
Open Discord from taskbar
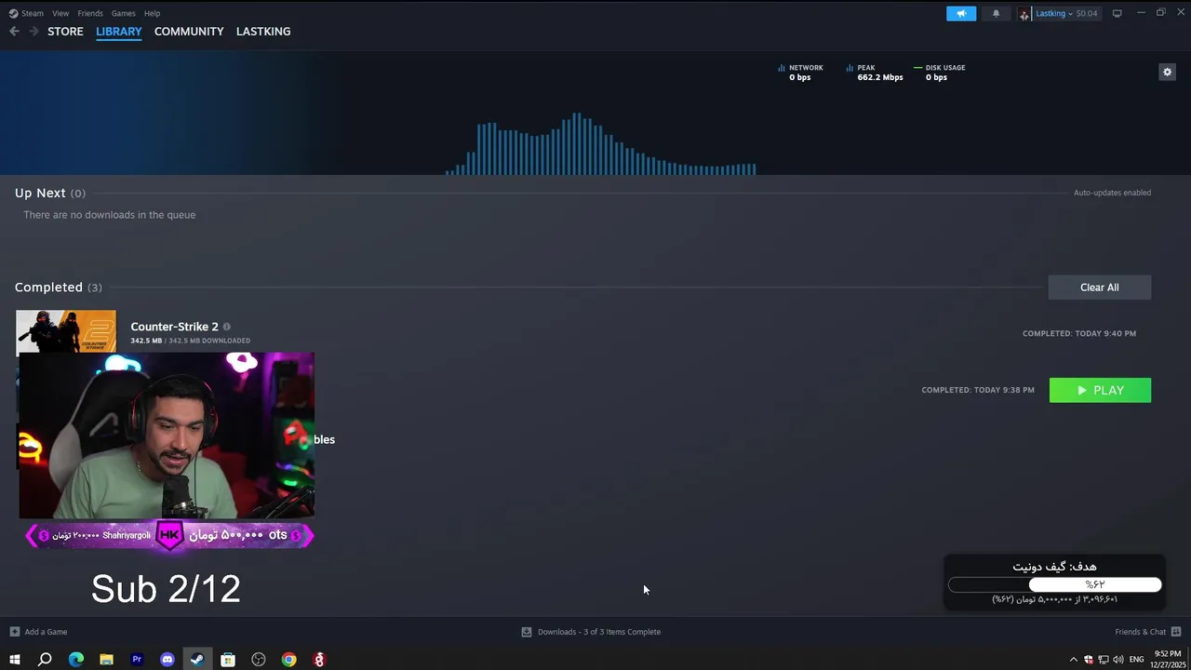tap(167, 660)
